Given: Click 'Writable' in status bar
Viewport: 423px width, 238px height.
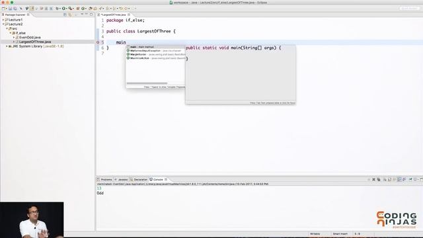Looking at the screenshot, I should click(x=315, y=234).
